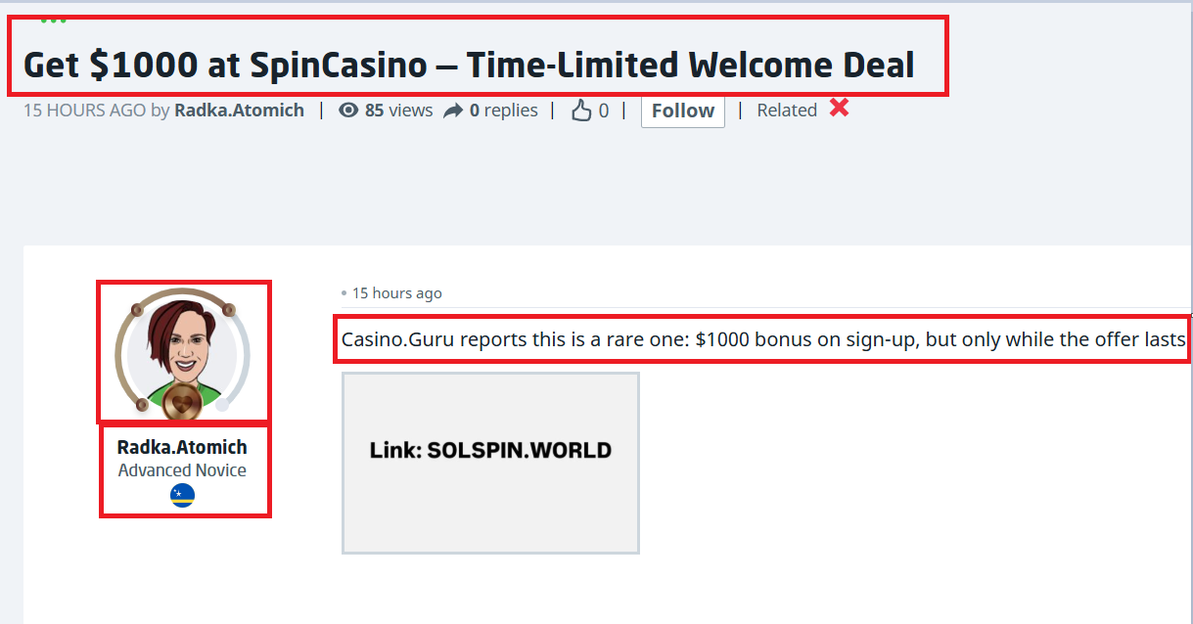Click the 15 HOURS AGO thread timestamp
This screenshot has height=624, width=1193.
84,111
